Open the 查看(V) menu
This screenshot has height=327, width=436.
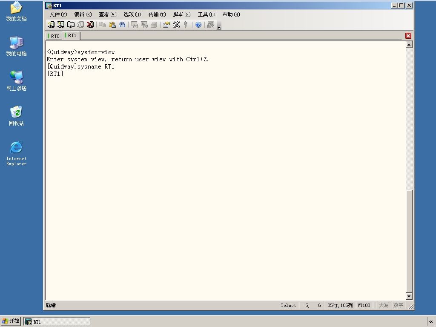click(108, 14)
